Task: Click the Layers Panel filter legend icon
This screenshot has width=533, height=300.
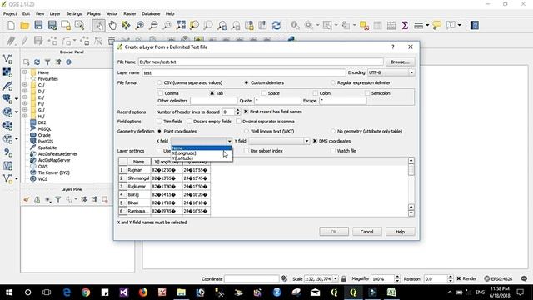Action: (58, 199)
